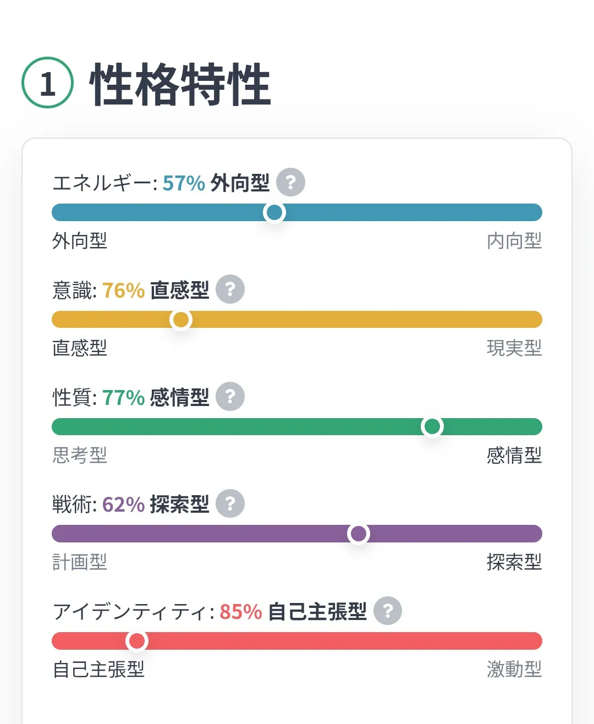Viewport: 594px width, 724px height.
Task: Click the 激動型 label under the red bar
Action: [514, 670]
